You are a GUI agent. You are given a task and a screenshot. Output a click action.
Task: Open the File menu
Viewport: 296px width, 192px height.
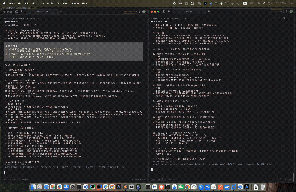(x=19, y=3)
